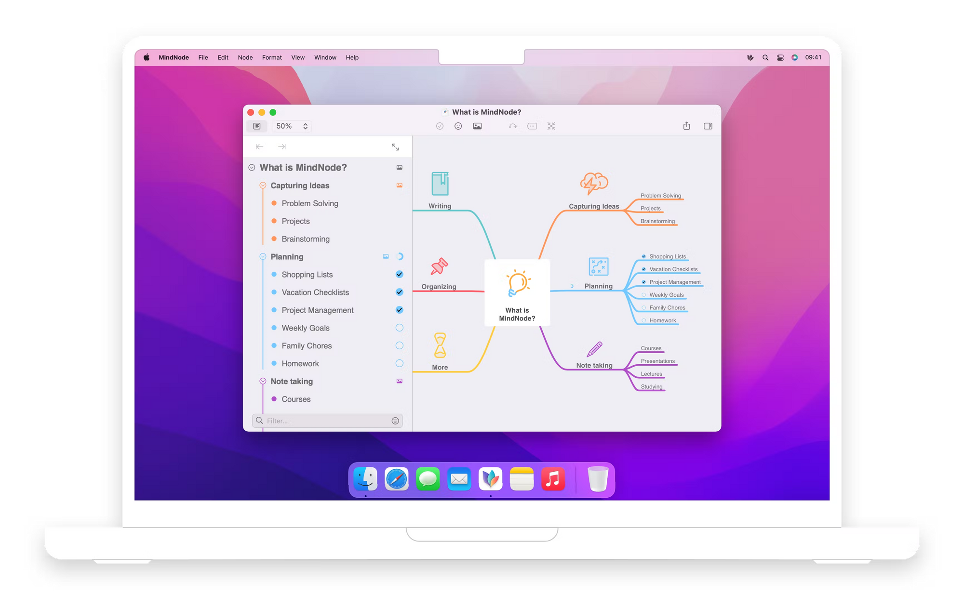This screenshot has width=964, height=596.
Task: Open the Help menu
Action: 352,57
